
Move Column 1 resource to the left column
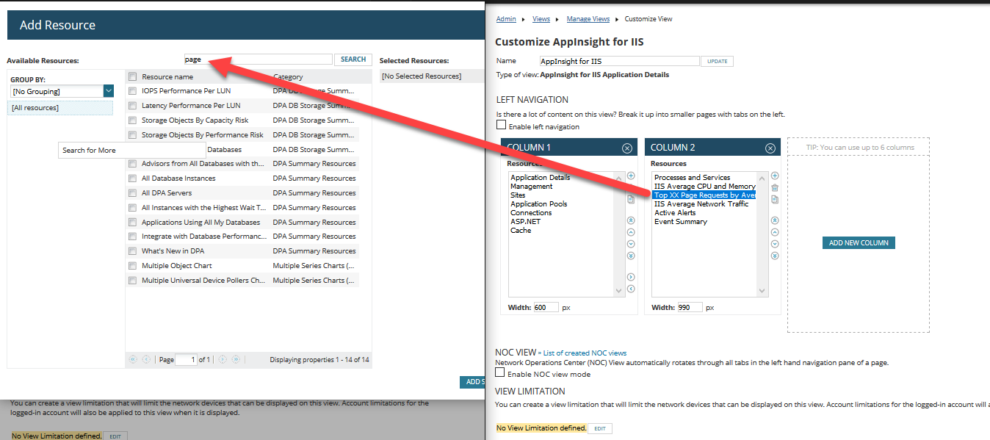[631, 289]
